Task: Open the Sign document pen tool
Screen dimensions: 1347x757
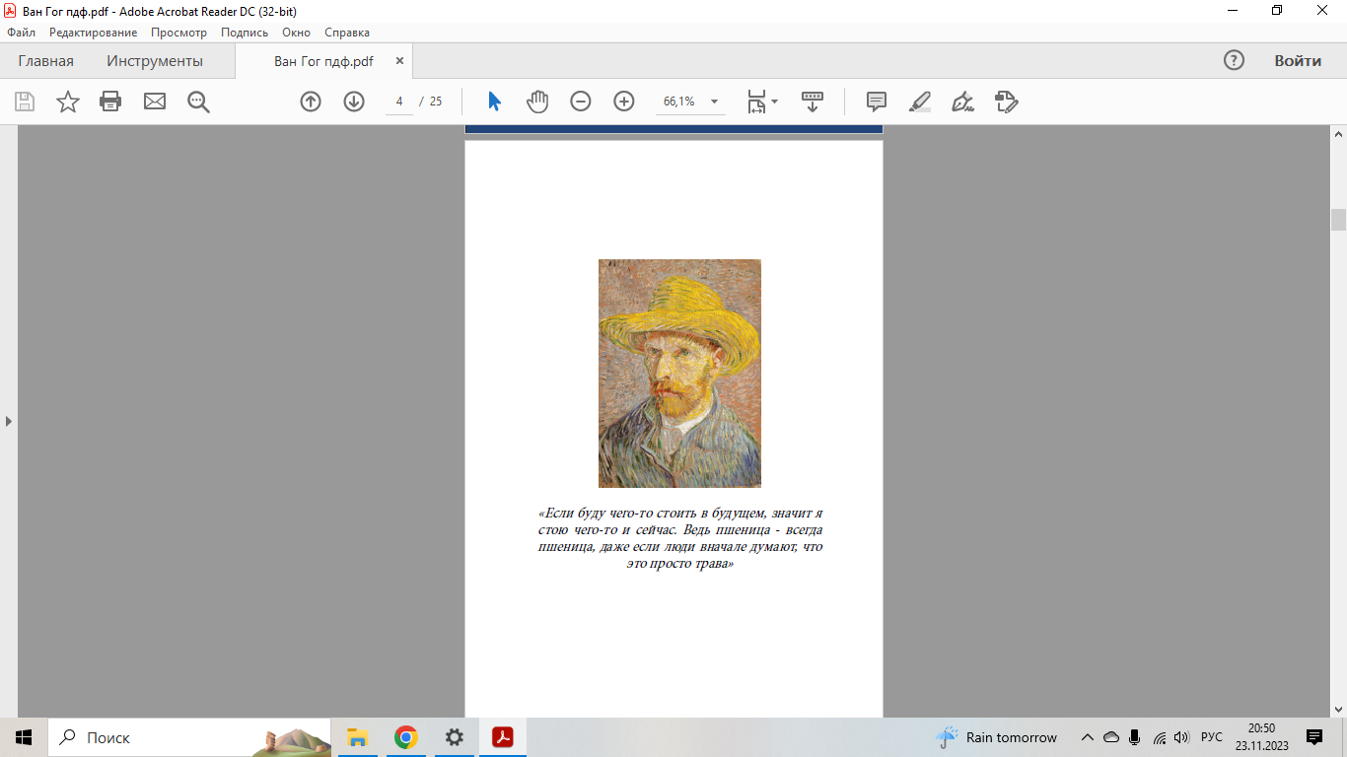Action: pyautogui.click(x=962, y=102)
